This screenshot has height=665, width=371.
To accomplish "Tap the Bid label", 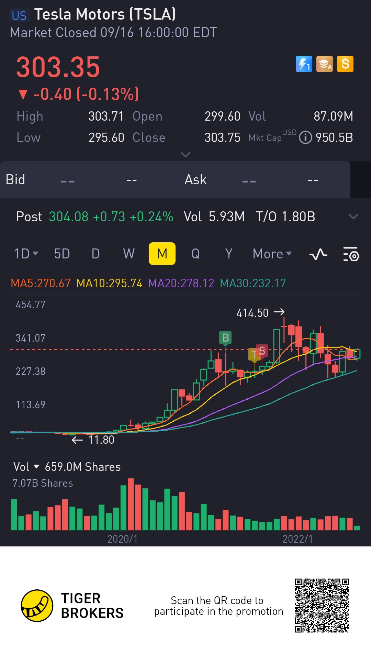I will 15,179.
